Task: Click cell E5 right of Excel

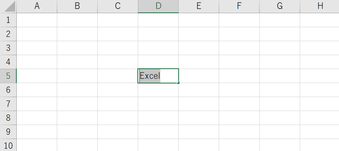Action: (x=198, y=76)
